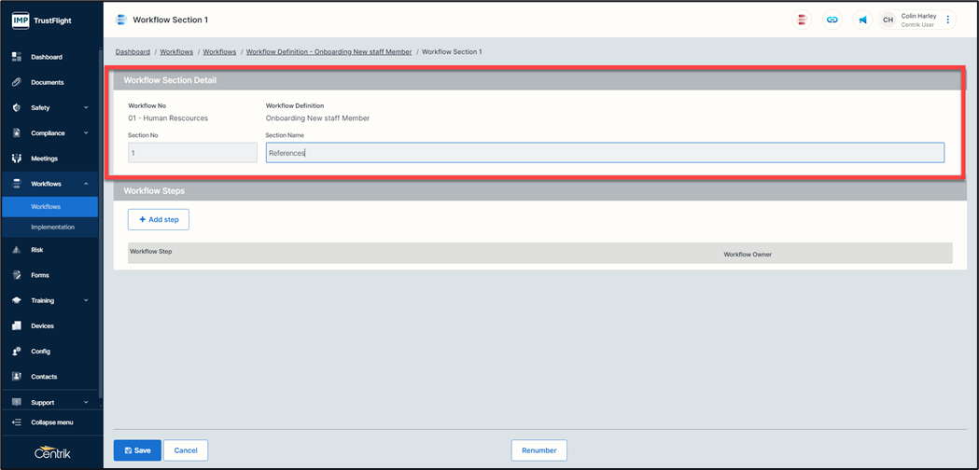Click the Workflow Section Detail header
This screenshot has width=979, height=470.
540,80
